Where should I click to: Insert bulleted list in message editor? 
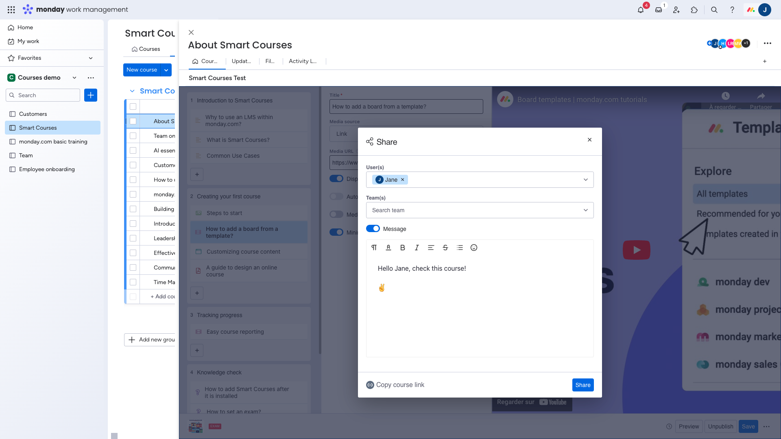pos(460,248)
